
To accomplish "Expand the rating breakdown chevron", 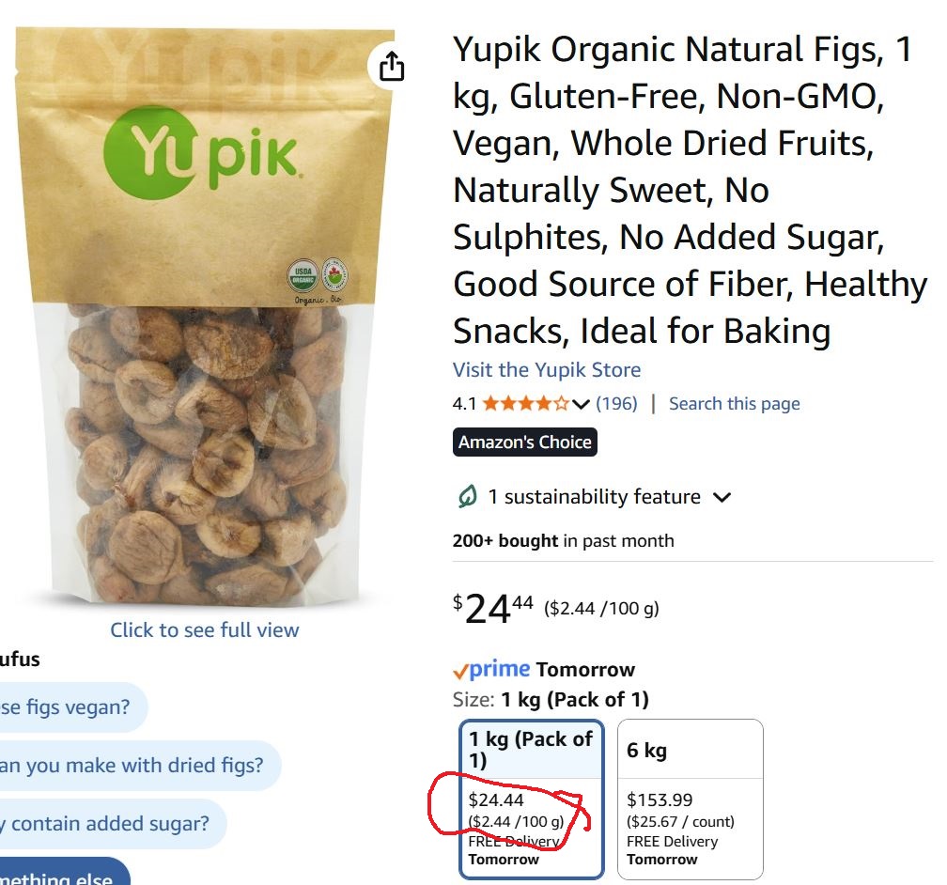I will click(x=581, y=404).
